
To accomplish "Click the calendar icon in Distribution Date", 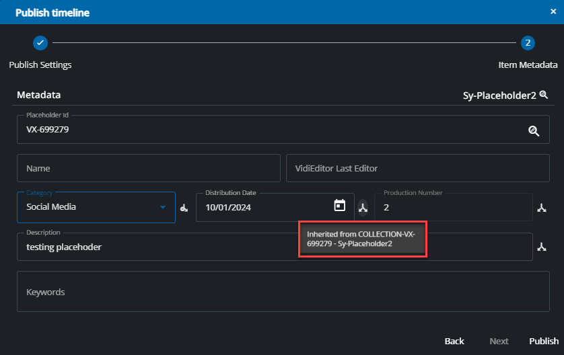I will [x=340, y=206].
